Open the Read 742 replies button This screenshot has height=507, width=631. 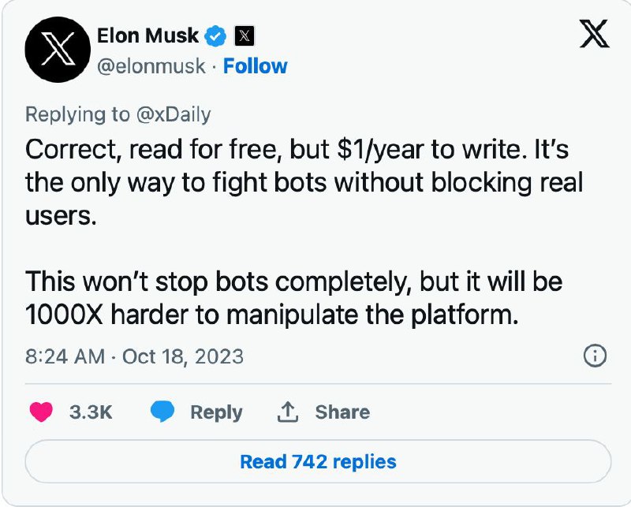point(318,461)
